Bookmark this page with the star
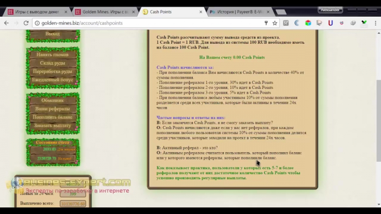This screenshot has width=381, height=214. [x=275, y=23]
